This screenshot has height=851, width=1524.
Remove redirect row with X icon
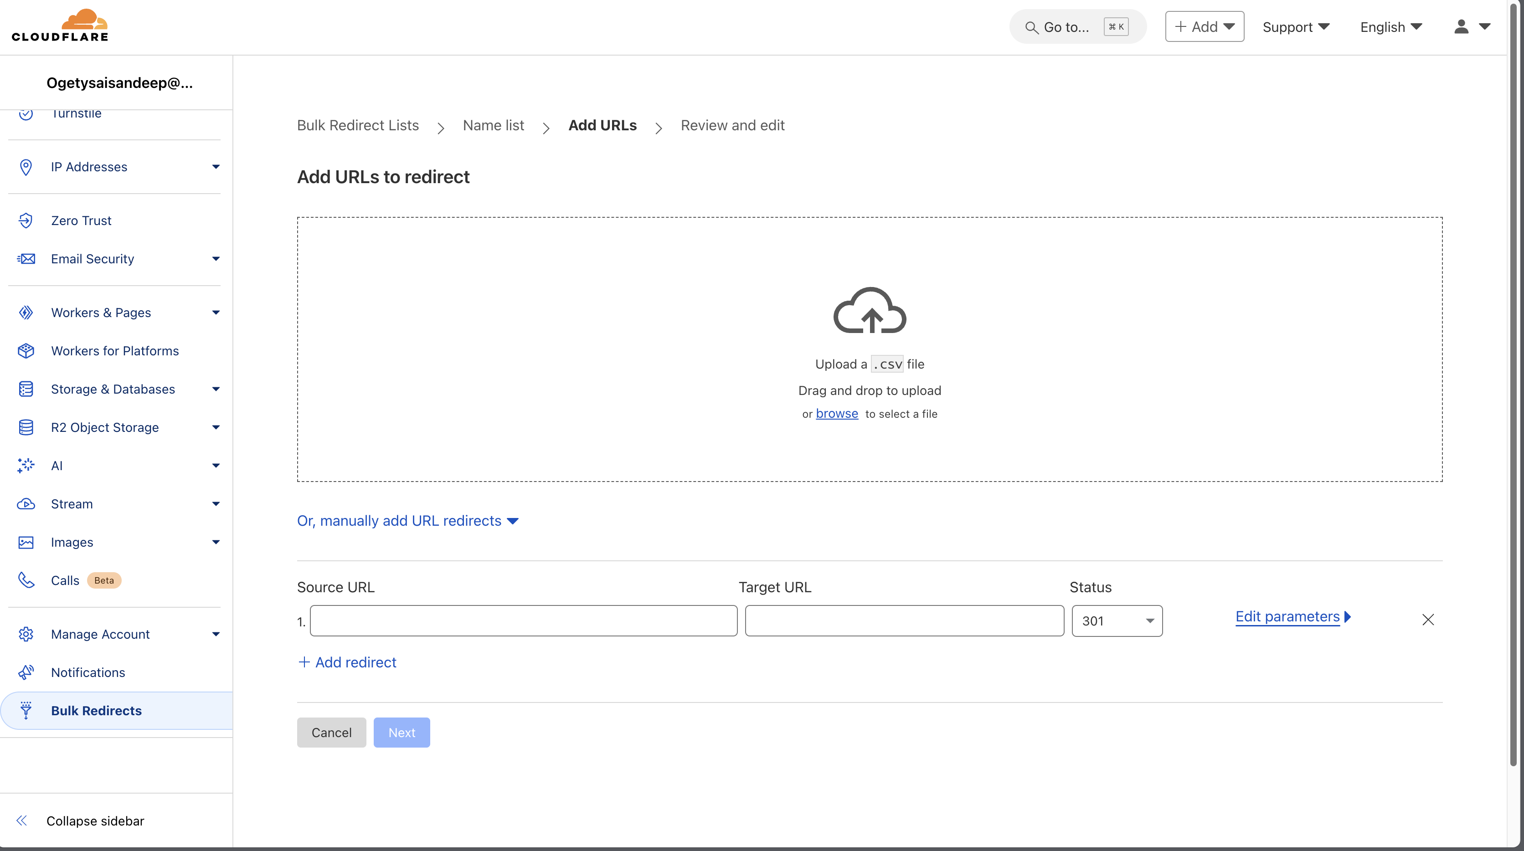(1427, 620)
